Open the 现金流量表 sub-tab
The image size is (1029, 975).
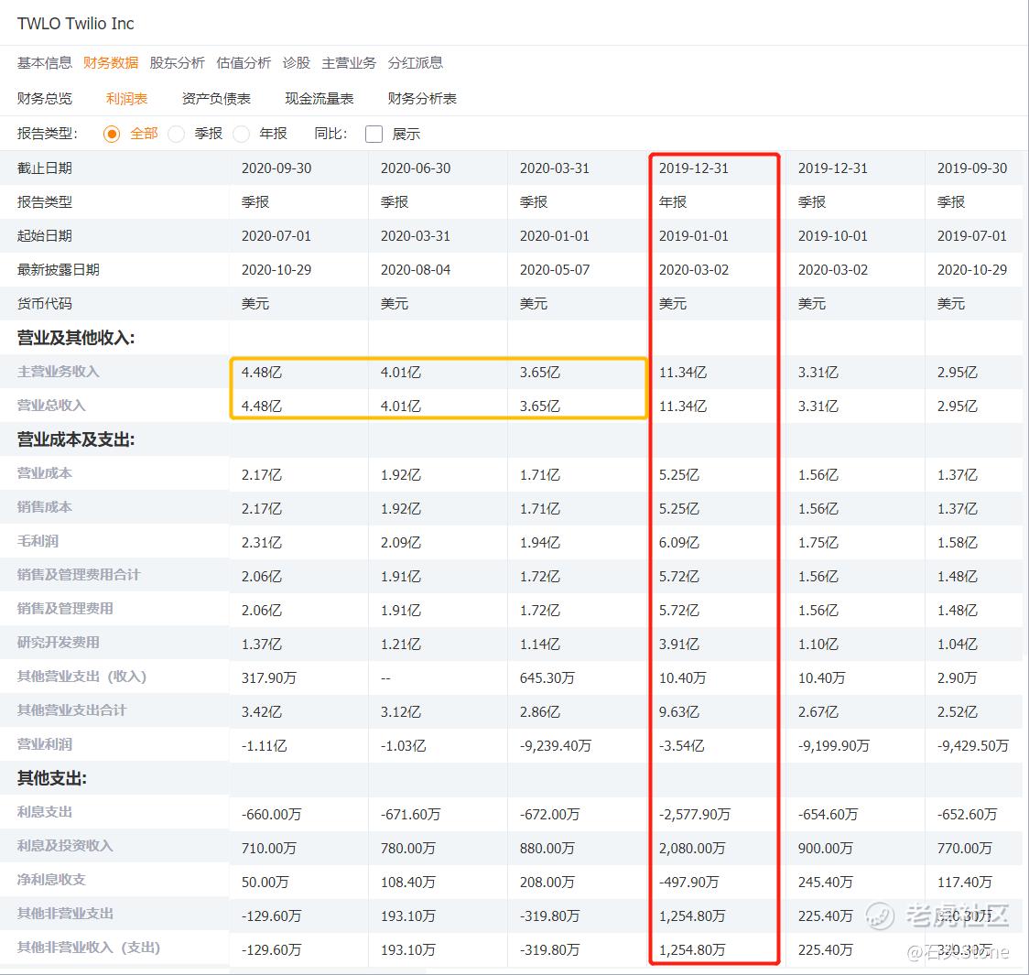[319, 99]
